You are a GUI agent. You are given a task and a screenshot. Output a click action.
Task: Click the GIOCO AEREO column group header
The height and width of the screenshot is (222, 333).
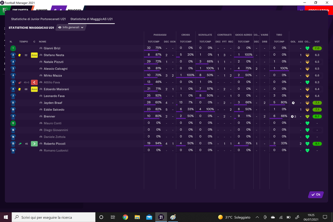tap(244, 35)
